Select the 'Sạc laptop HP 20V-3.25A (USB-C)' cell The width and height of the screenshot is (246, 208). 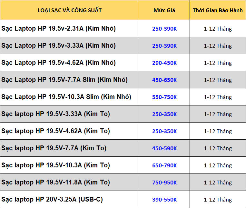[x=70, y=200]
